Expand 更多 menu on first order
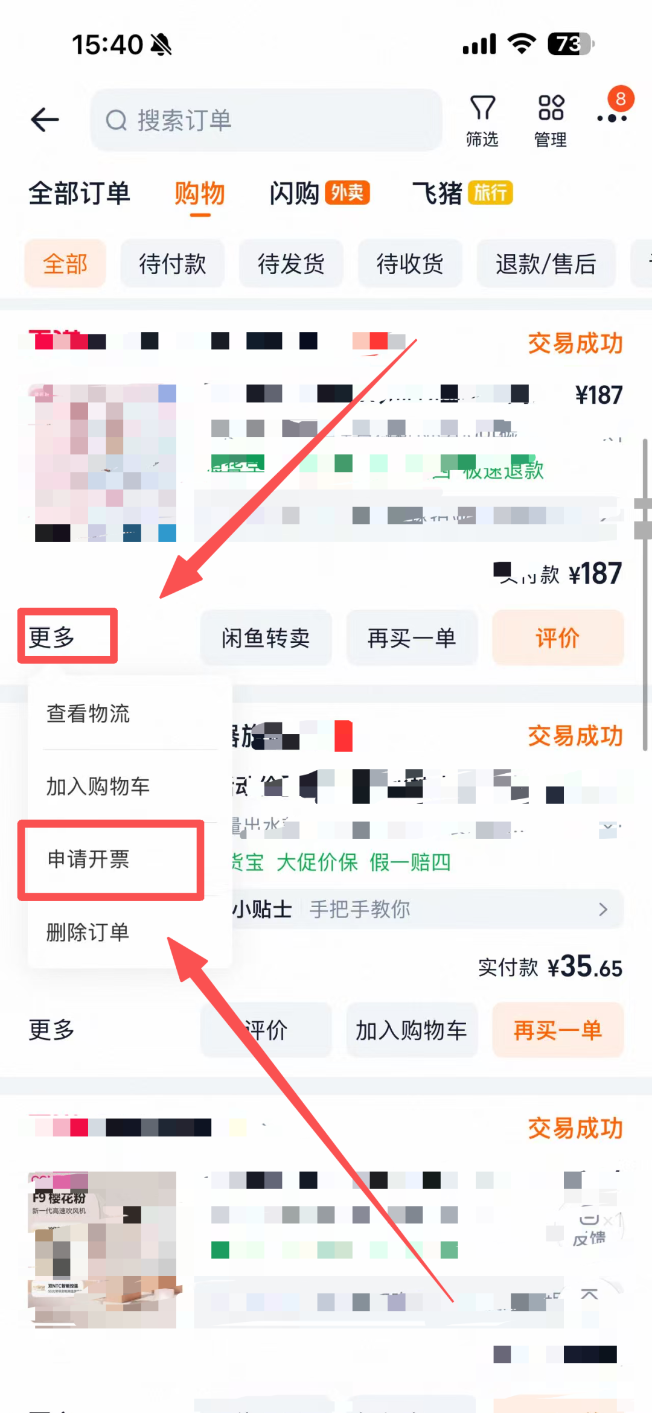The width and height of the screenshot is (652, 1413). click(x=52, y=637)
